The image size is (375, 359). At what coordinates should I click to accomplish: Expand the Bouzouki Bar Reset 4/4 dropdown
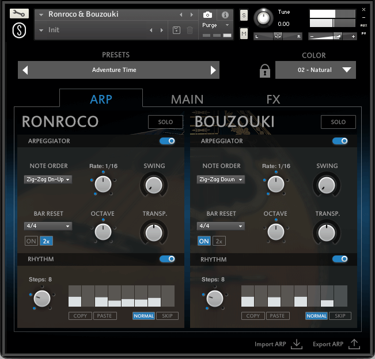pyautogui.click(x=221, y=226)
